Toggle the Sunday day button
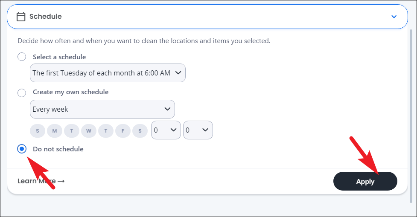 pos(38,131)
